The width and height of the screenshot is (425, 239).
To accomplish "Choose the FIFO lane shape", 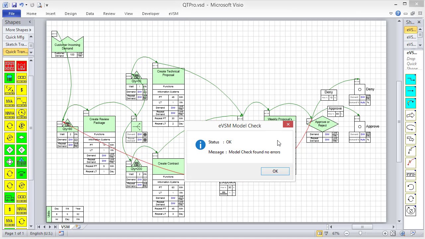I will (411, 175).
